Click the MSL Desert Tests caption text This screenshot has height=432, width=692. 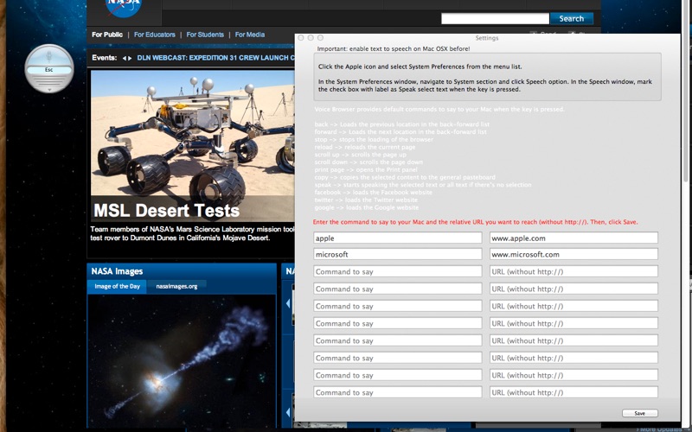pos(192,233)
